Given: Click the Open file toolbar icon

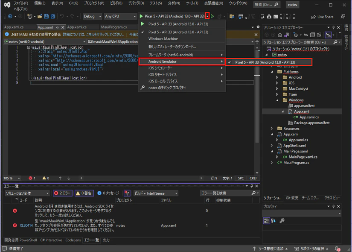Looking at the screenshot, I should [40, 16].
